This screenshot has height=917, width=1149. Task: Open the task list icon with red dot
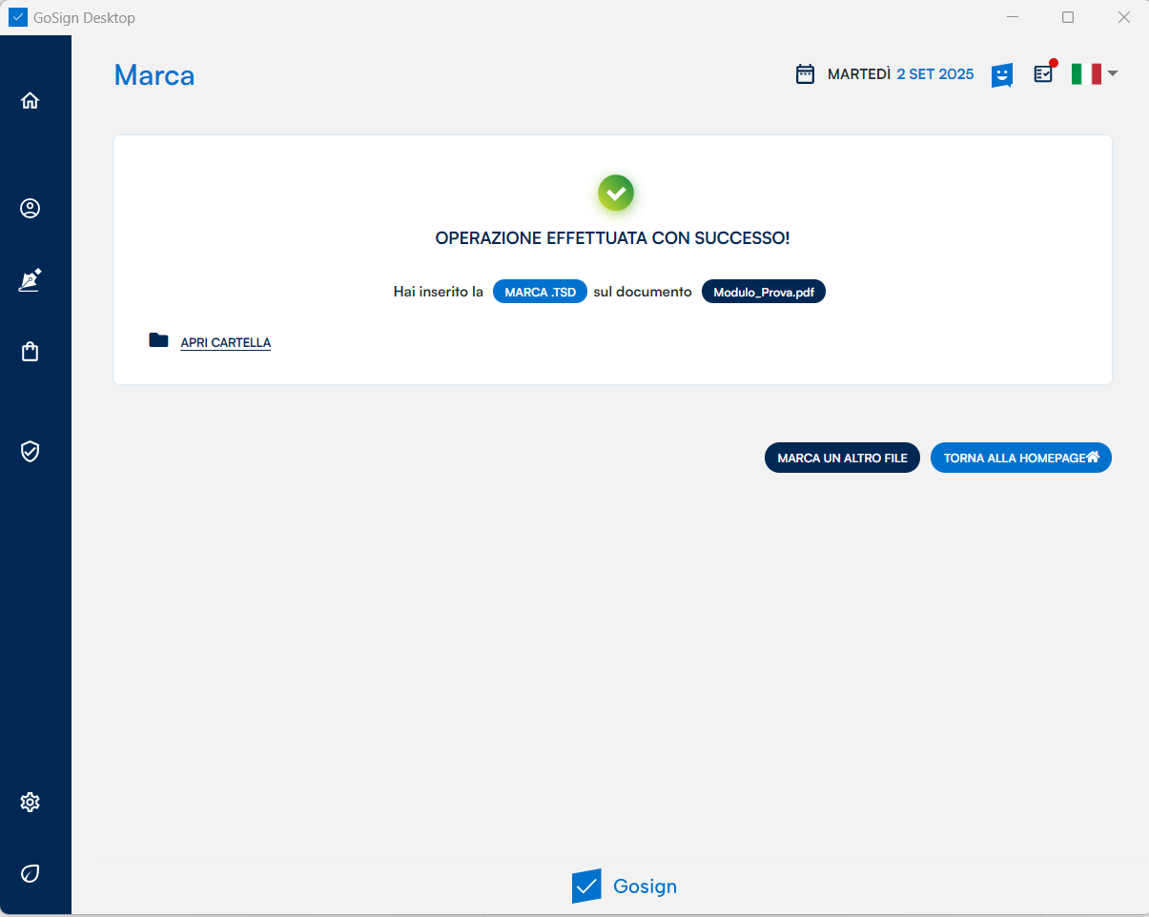(x=1044, y=73)
